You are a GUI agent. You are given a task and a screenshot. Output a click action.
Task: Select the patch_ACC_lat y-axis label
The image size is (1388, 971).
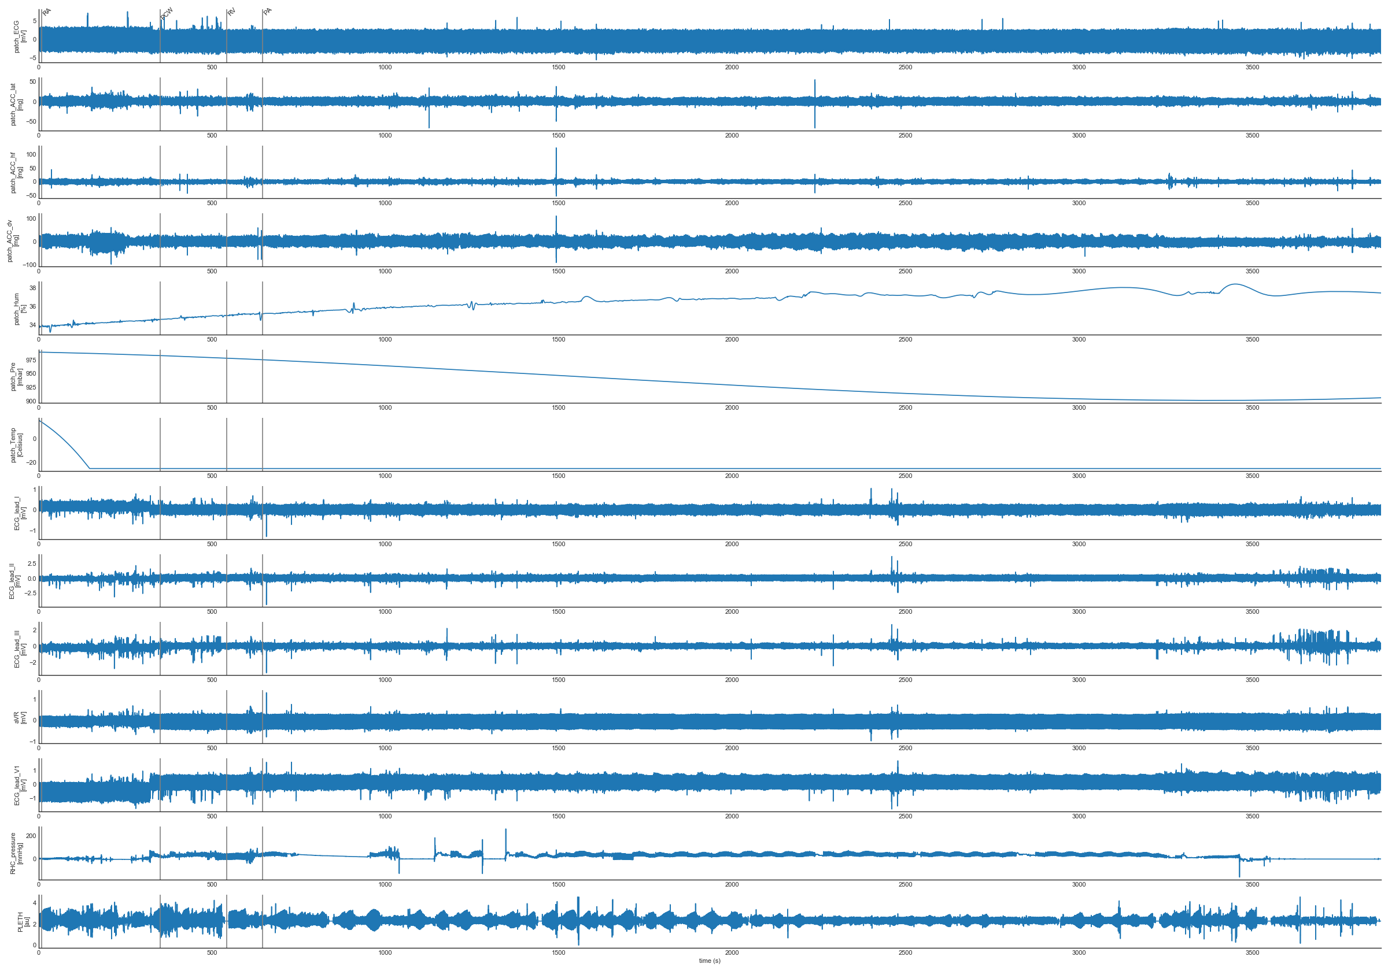pos(16,105)
